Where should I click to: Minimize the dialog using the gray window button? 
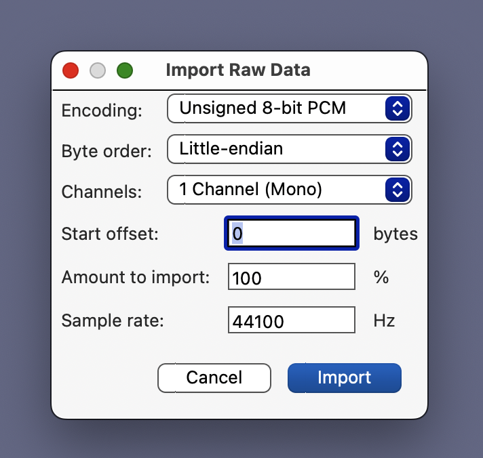tap(98, 70)
